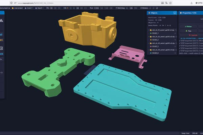Click nist_ctc_04 folder icon
Screen dimensions: 203x135
151,50
